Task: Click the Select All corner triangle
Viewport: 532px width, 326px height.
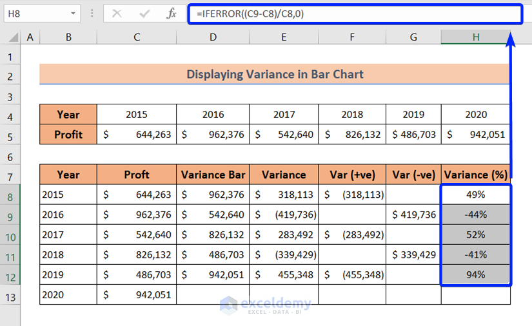Action: coord(10,37)
